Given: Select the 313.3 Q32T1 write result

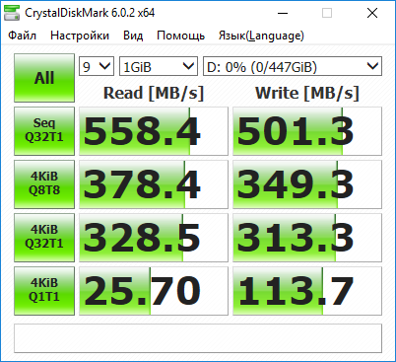Looking at the screenshot, I should pyautogui.click(x=307, y=238).
